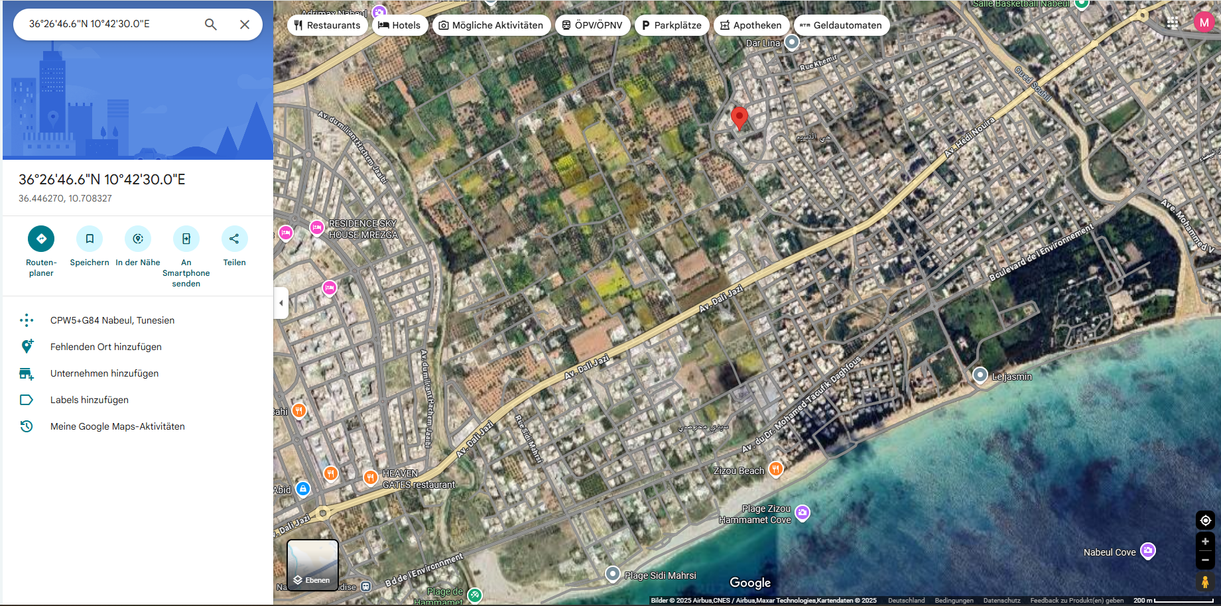Select the Restaurants filter chip
This screenshot has width=1221, height=606.
[x=328, y=25]
